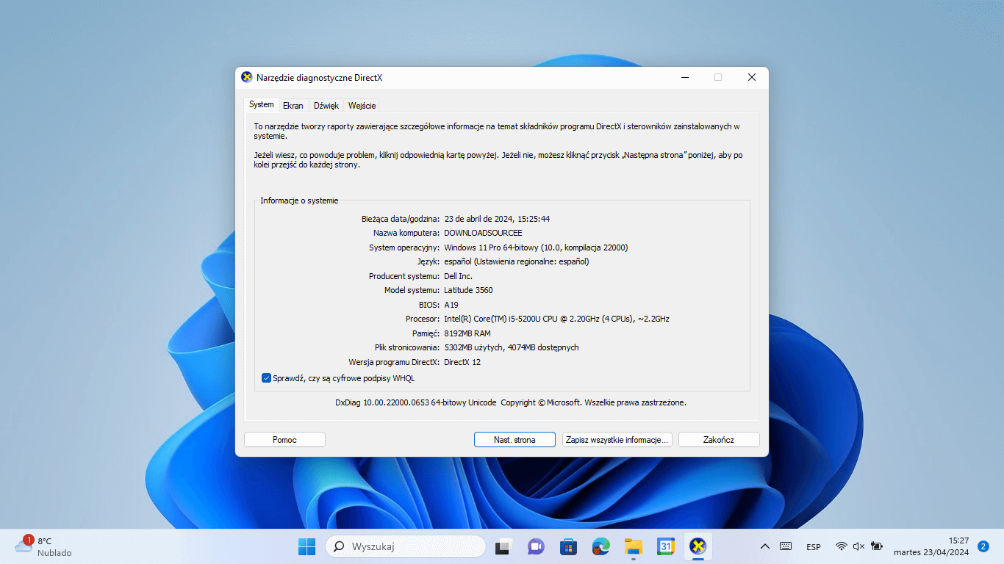Screen dimensions: 1004x564
Task: Open the touch keyboard tray icon
Action: click(786, 546)
